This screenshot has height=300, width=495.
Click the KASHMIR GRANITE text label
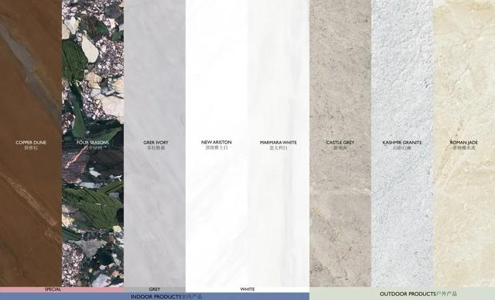[x=402, y=143]
